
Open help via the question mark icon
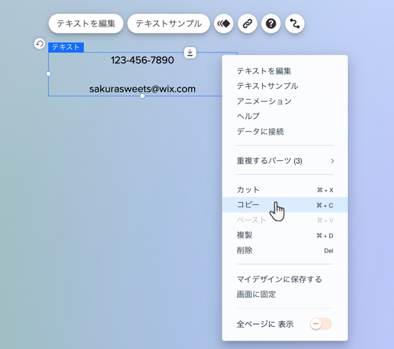[271, 24]
